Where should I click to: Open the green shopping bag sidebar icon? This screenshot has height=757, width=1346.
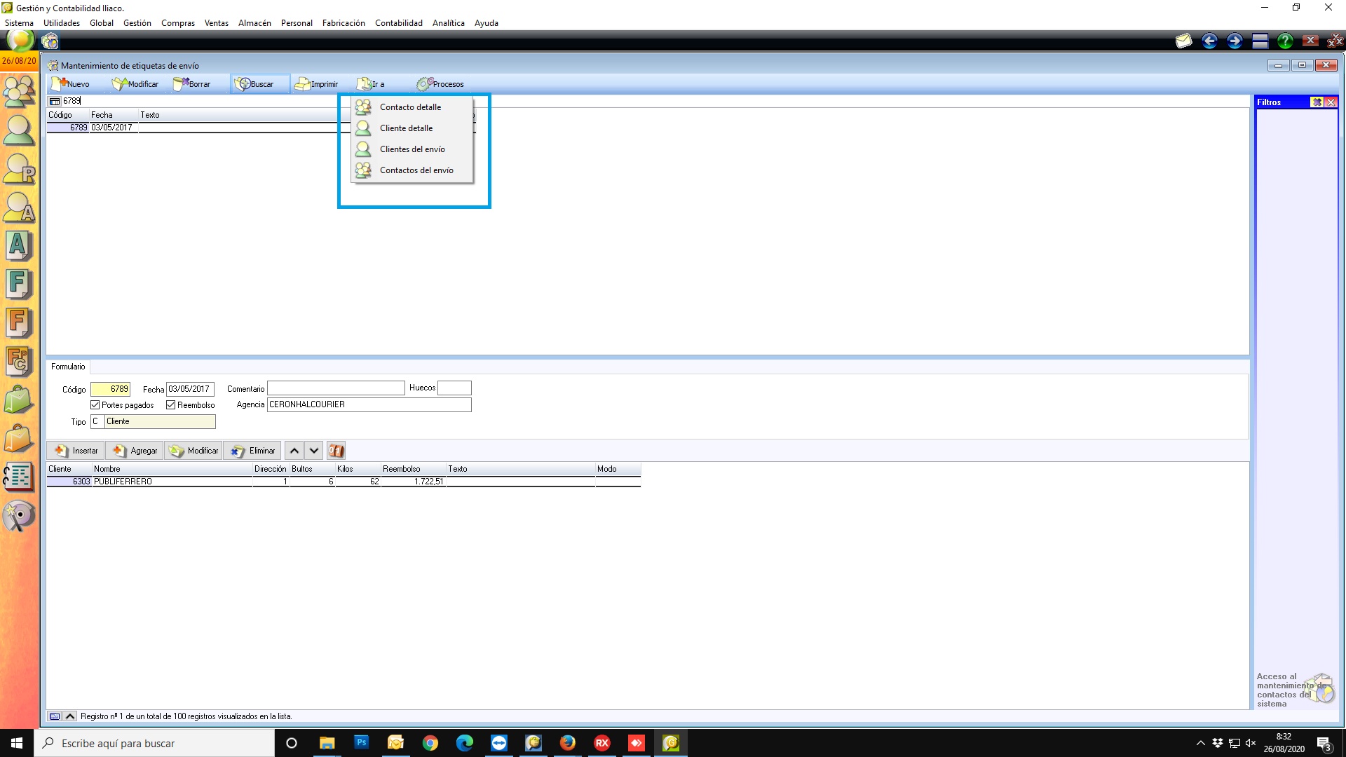pyautogui.click(x=19, y=400)
